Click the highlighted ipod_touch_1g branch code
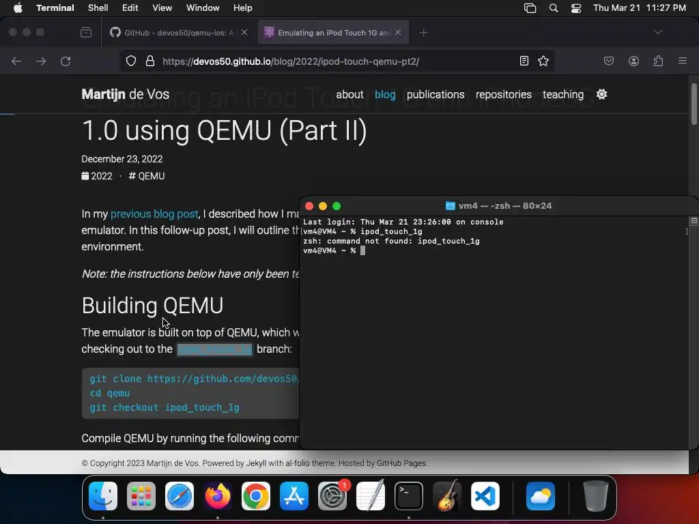Viewport: 699px width, 524px height. [214, 349]
